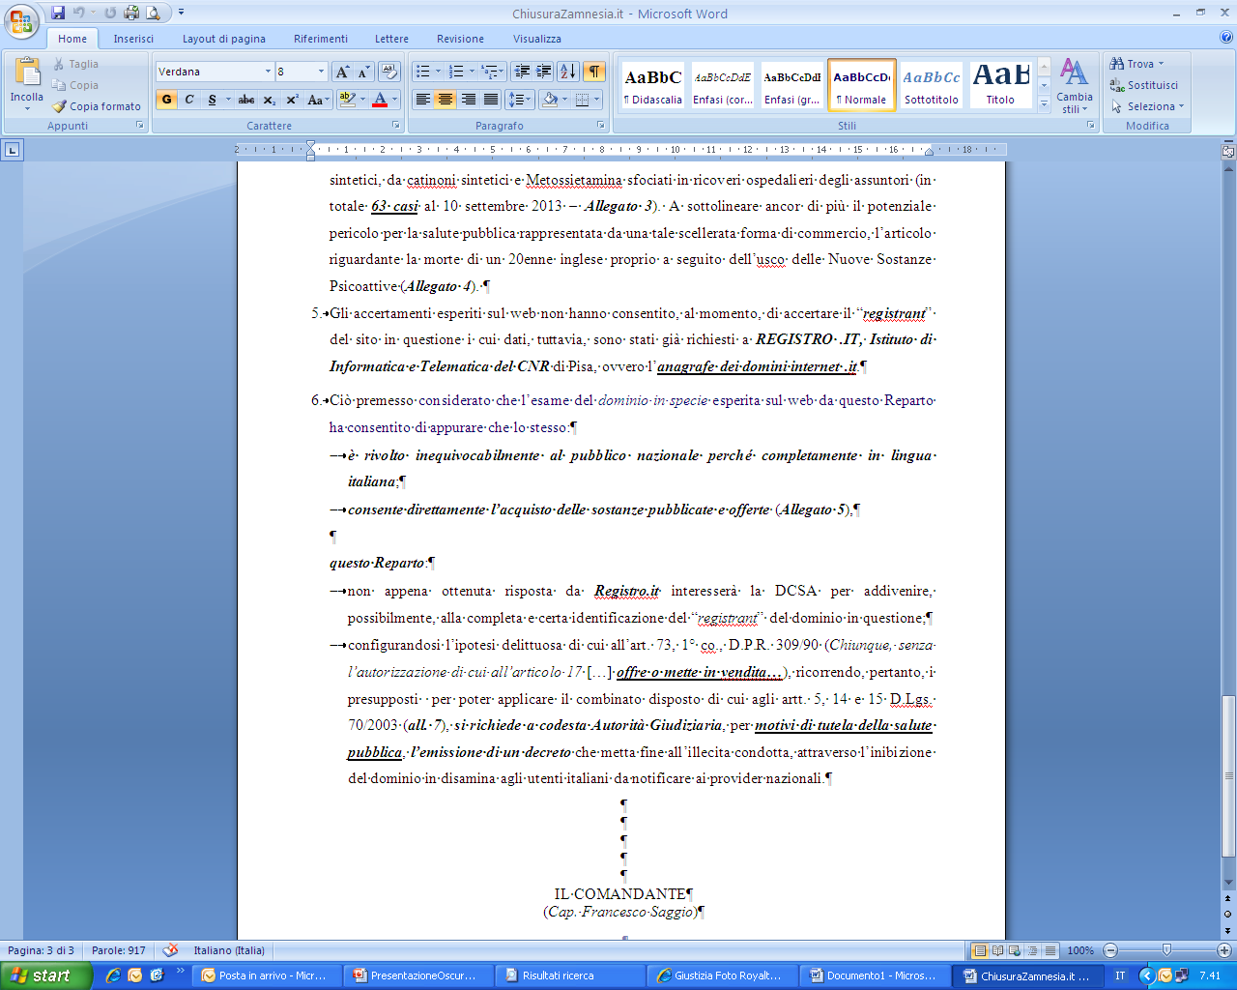Open the Revisione tab
Screen dimensions: 1237x990
(460, 39)
